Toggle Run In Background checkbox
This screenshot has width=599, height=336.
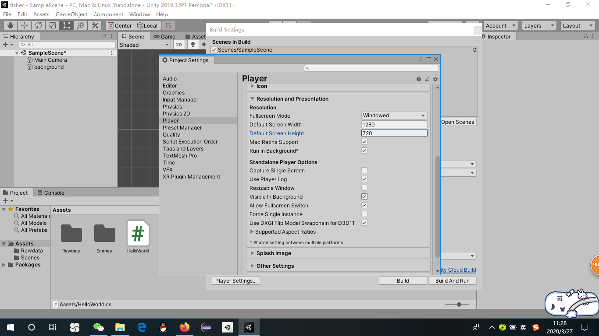click(x=364, y=150)
